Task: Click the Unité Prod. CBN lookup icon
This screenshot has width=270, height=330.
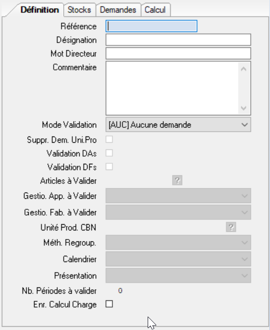Action: tap(231, 227)
